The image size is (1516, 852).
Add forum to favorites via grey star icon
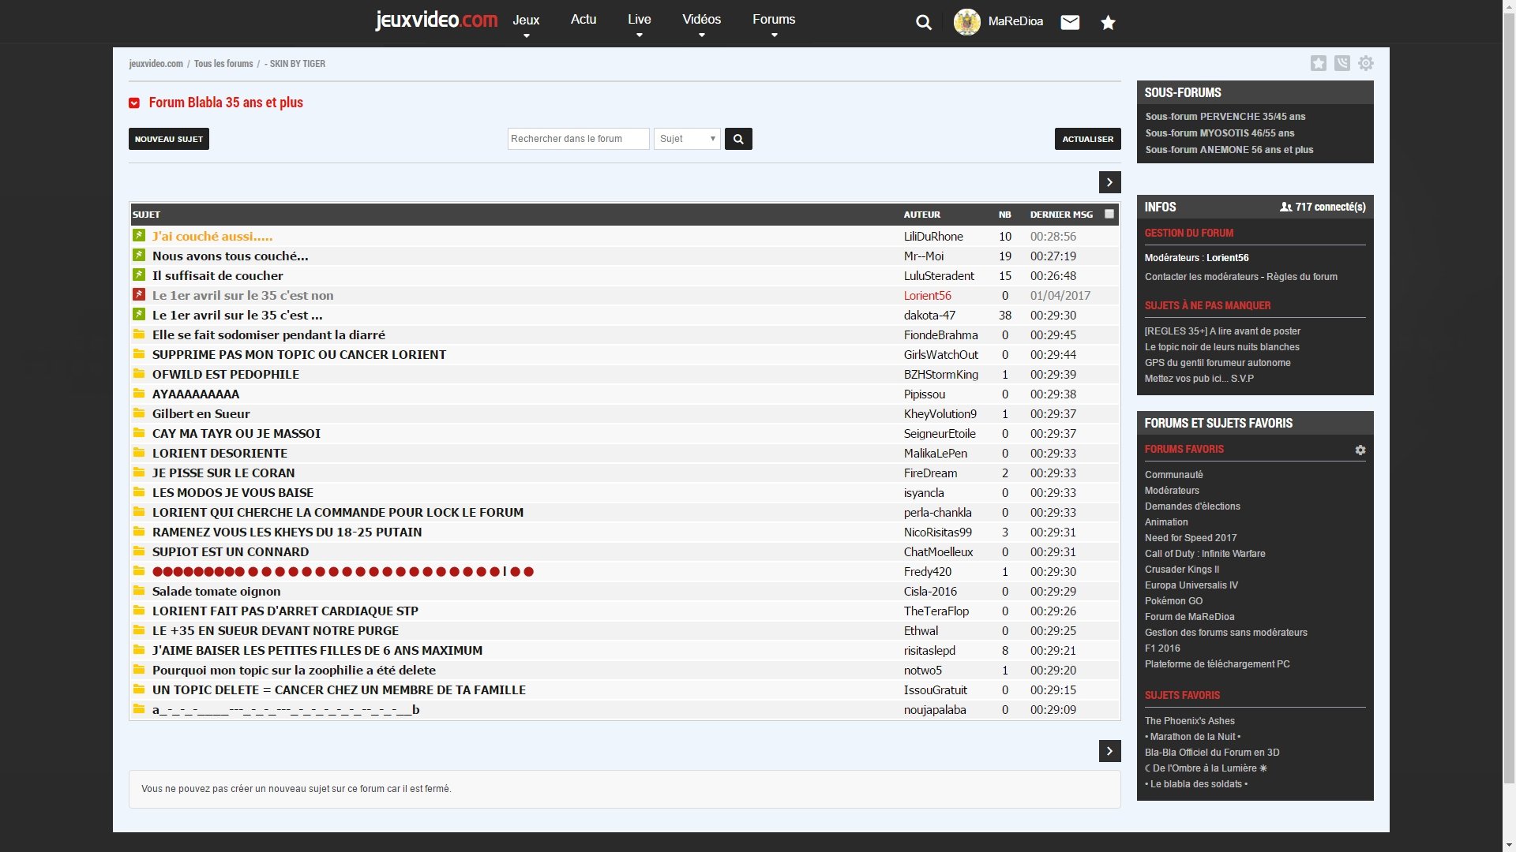1318,63
